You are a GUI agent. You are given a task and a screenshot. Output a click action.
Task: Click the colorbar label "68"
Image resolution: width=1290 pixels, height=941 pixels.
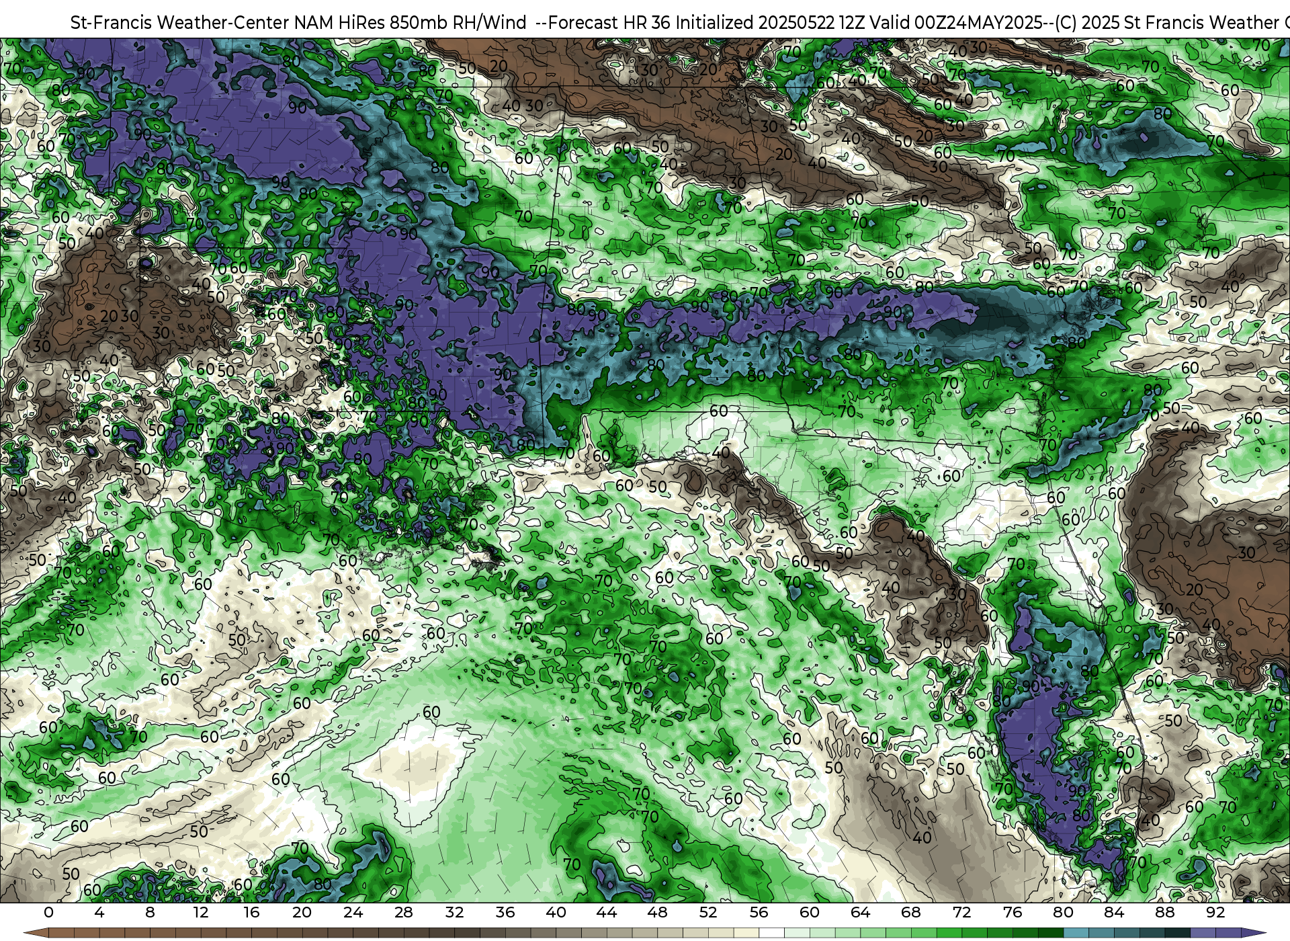click(x=911, y=912)
